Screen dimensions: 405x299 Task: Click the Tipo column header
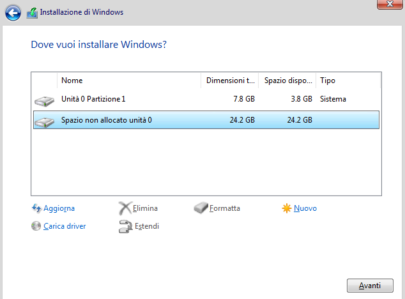tap(348, 80)
